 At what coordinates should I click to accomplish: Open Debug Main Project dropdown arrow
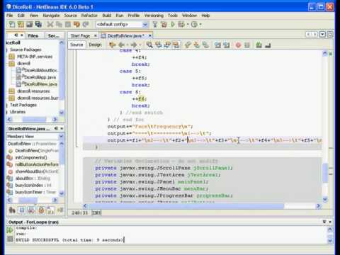188,24
